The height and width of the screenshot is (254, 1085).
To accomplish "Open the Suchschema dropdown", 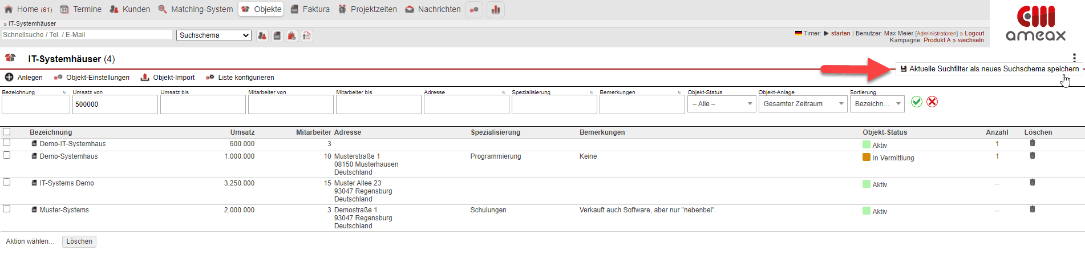I will pyautogui.click(x=214, y=35).
